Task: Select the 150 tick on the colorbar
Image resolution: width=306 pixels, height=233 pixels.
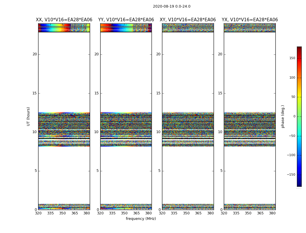Action: click(292, 58)
